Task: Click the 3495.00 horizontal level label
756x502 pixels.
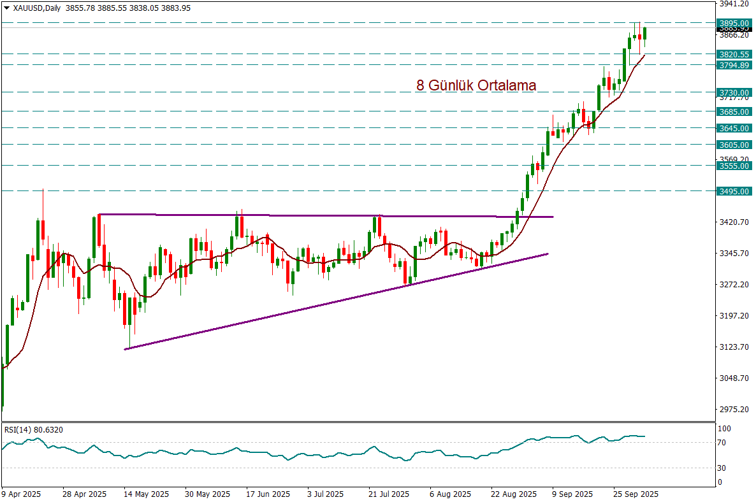Action: pos(732,191)
